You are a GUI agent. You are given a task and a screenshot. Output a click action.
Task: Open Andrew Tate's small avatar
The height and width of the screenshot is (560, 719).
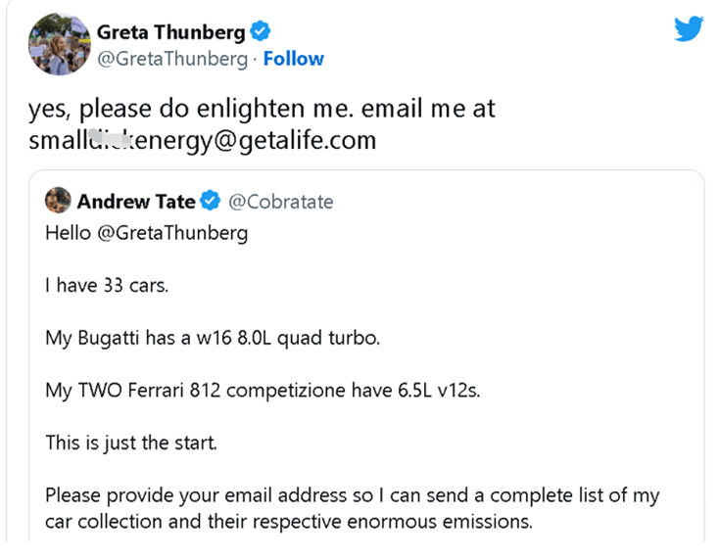click(x=58, y=201)
